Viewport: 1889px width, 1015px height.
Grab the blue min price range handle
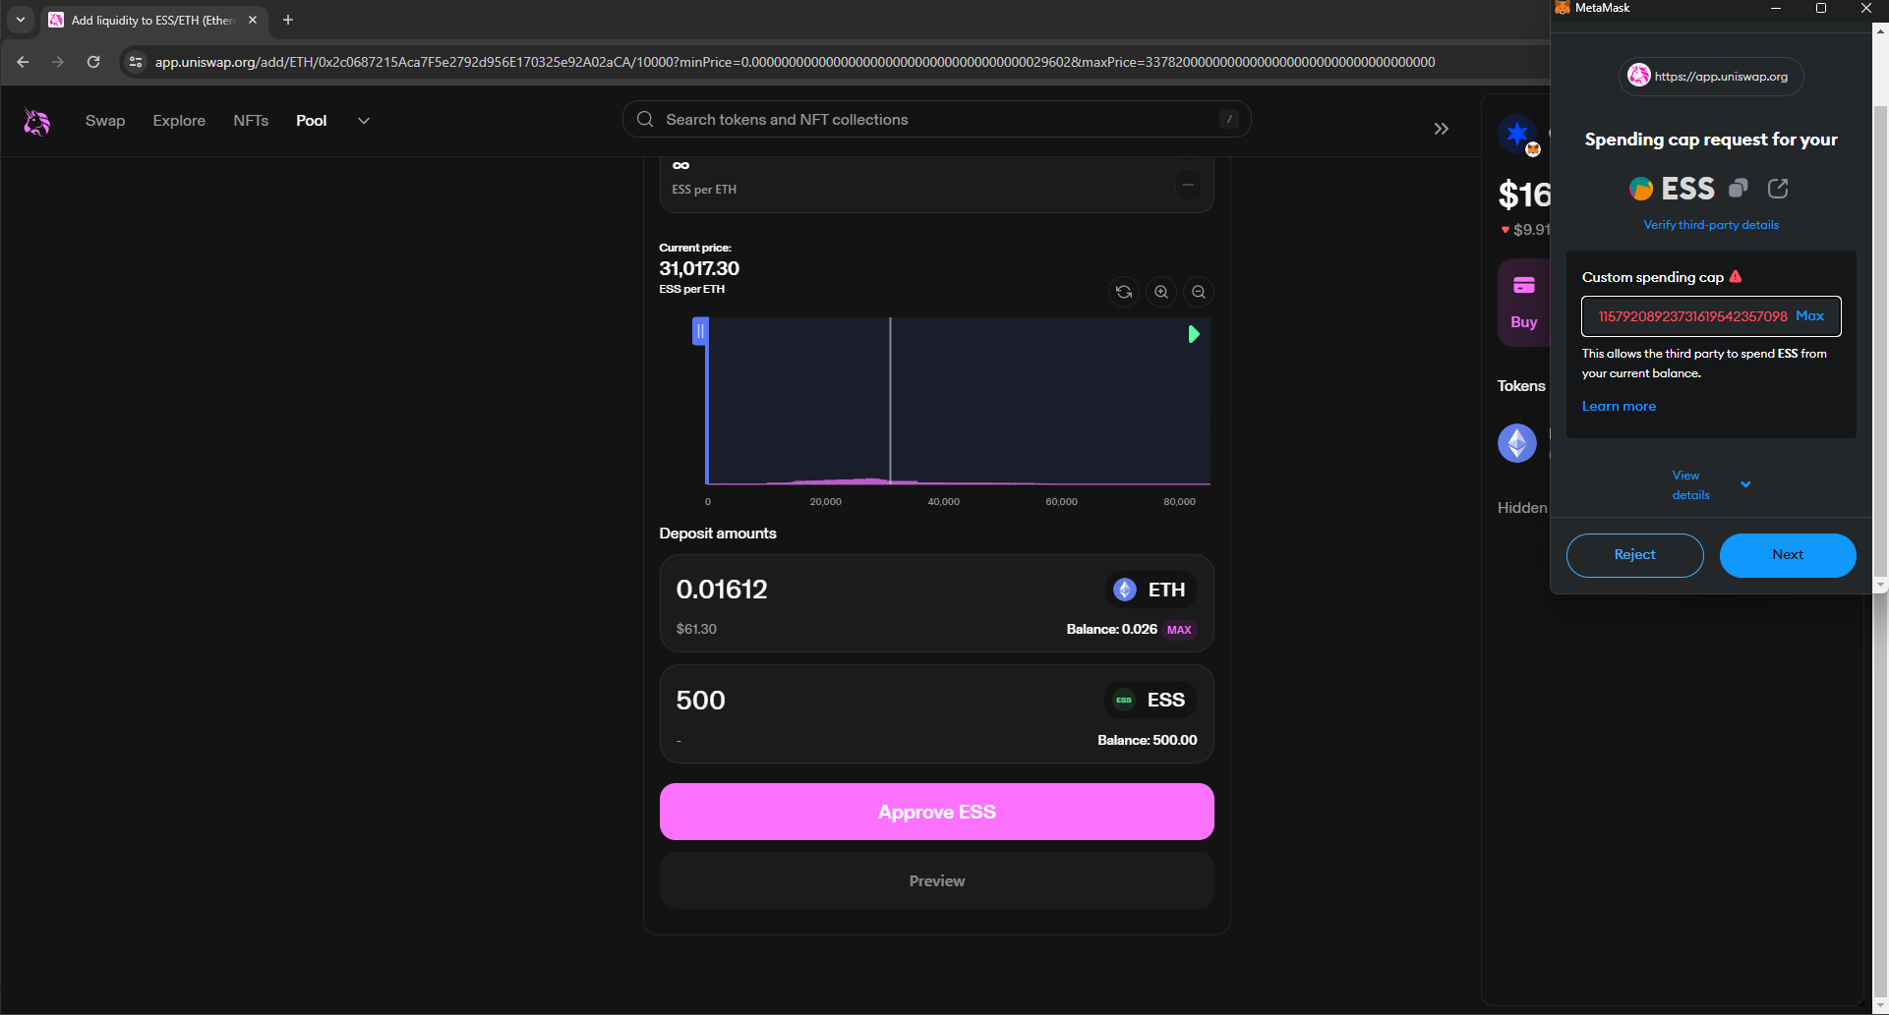(x=700, y=331)
